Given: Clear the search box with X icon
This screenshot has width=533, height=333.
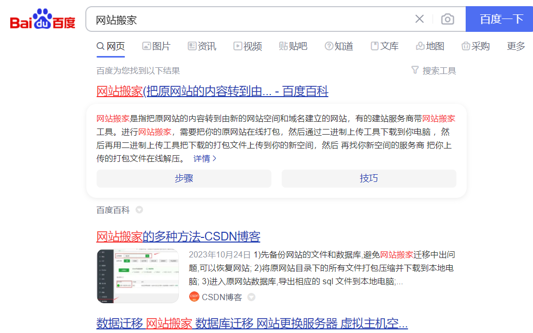Looking at the screenshot, I should click(x=419, y=20).
